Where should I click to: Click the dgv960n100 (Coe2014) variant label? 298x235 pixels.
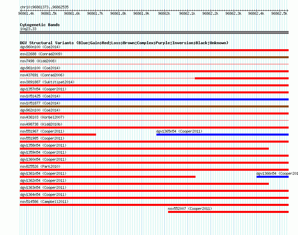click(x=40, y=47)
